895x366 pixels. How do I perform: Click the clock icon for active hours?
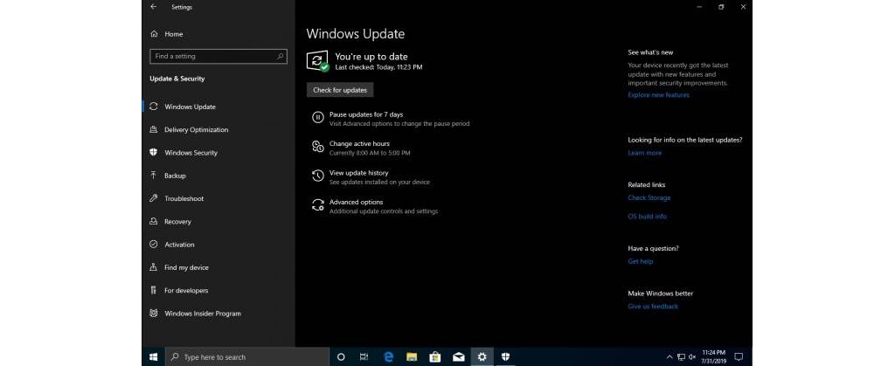[318, 147]
